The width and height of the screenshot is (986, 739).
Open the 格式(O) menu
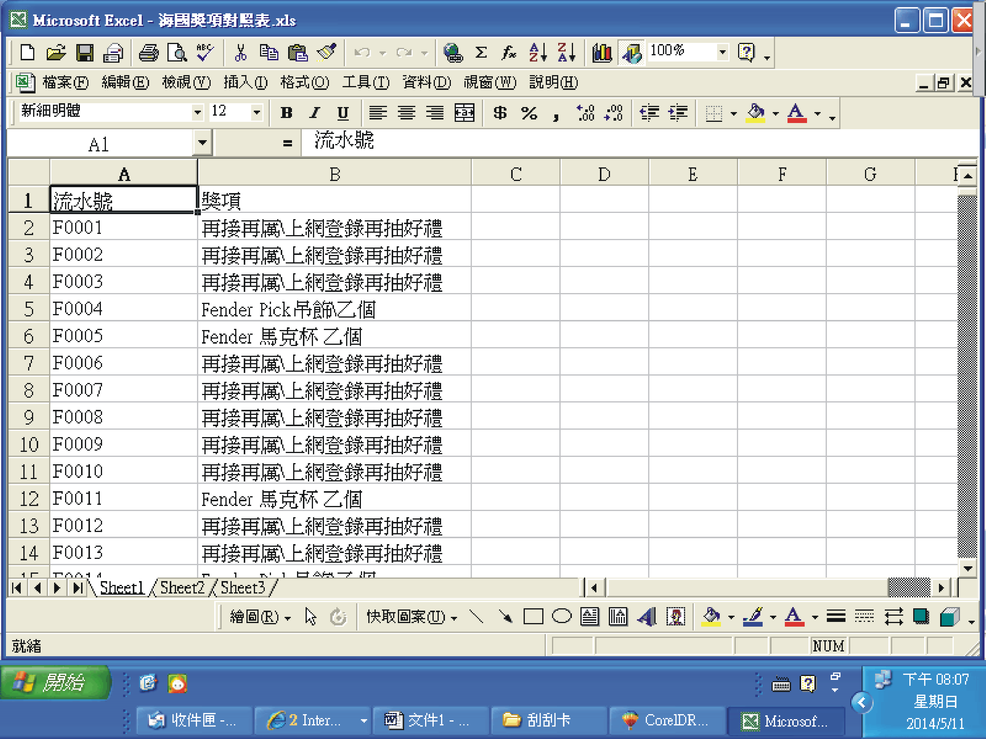click(304, 83)
